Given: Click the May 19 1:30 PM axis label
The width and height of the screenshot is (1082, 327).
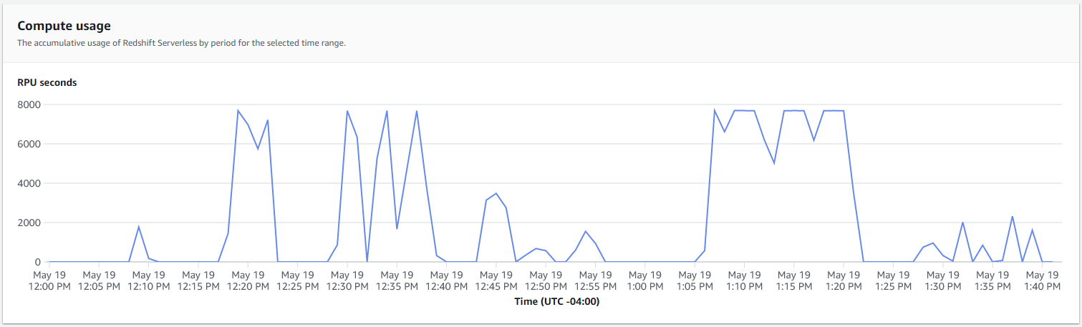Looking at the screenshot, I should pyautogui.click(x=942, y=280).
